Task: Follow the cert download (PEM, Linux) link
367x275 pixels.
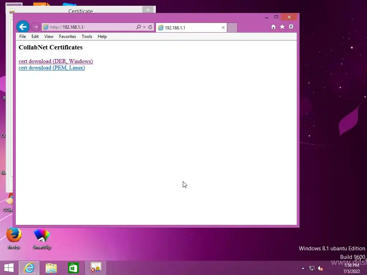Action: coord(52,68)
